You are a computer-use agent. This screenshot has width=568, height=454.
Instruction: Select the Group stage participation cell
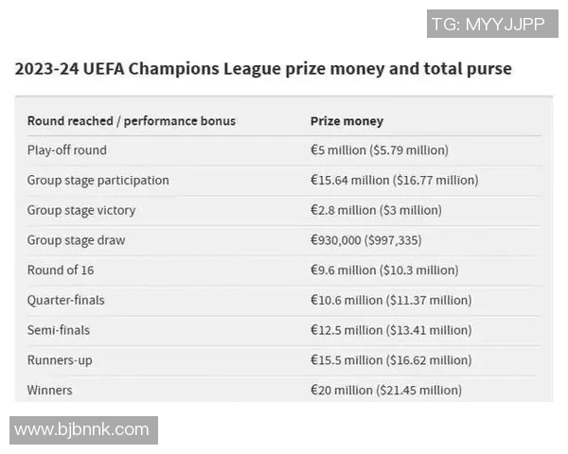point(98,181)
